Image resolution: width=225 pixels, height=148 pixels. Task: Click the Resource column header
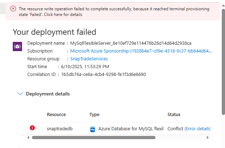click(56, 115)
